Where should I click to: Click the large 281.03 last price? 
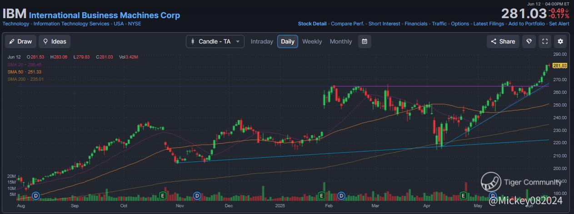[523, 13]
